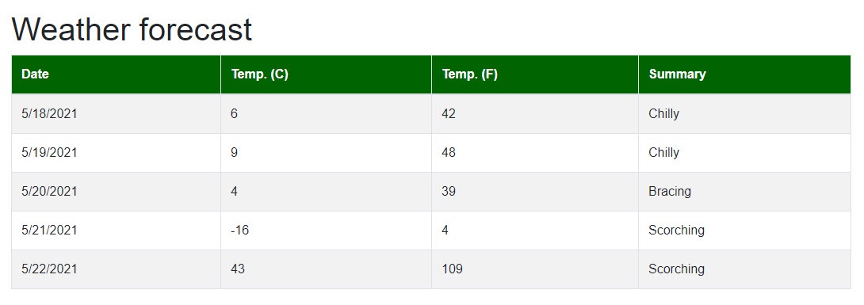Click the 5/19/2021 date cell
Image resolution: width=864 pixels, height=305 pixels.
pyautogui.click(x=116, y=152)
